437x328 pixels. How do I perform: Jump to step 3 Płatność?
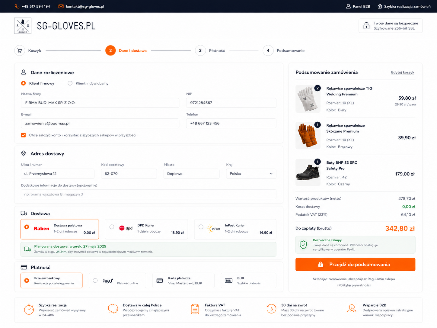tap(210, 50)
